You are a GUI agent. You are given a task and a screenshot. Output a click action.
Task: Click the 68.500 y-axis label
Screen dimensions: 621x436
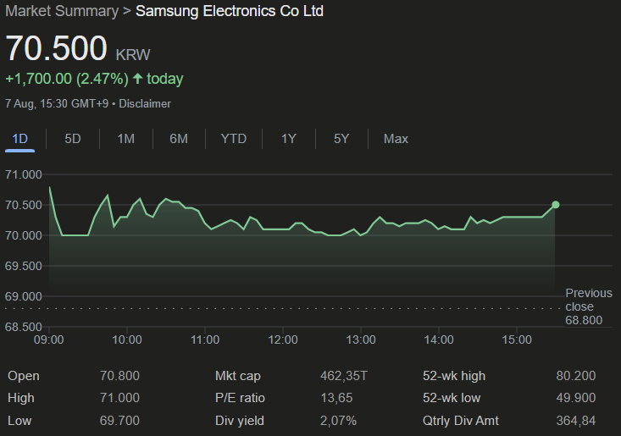point(24,327)
